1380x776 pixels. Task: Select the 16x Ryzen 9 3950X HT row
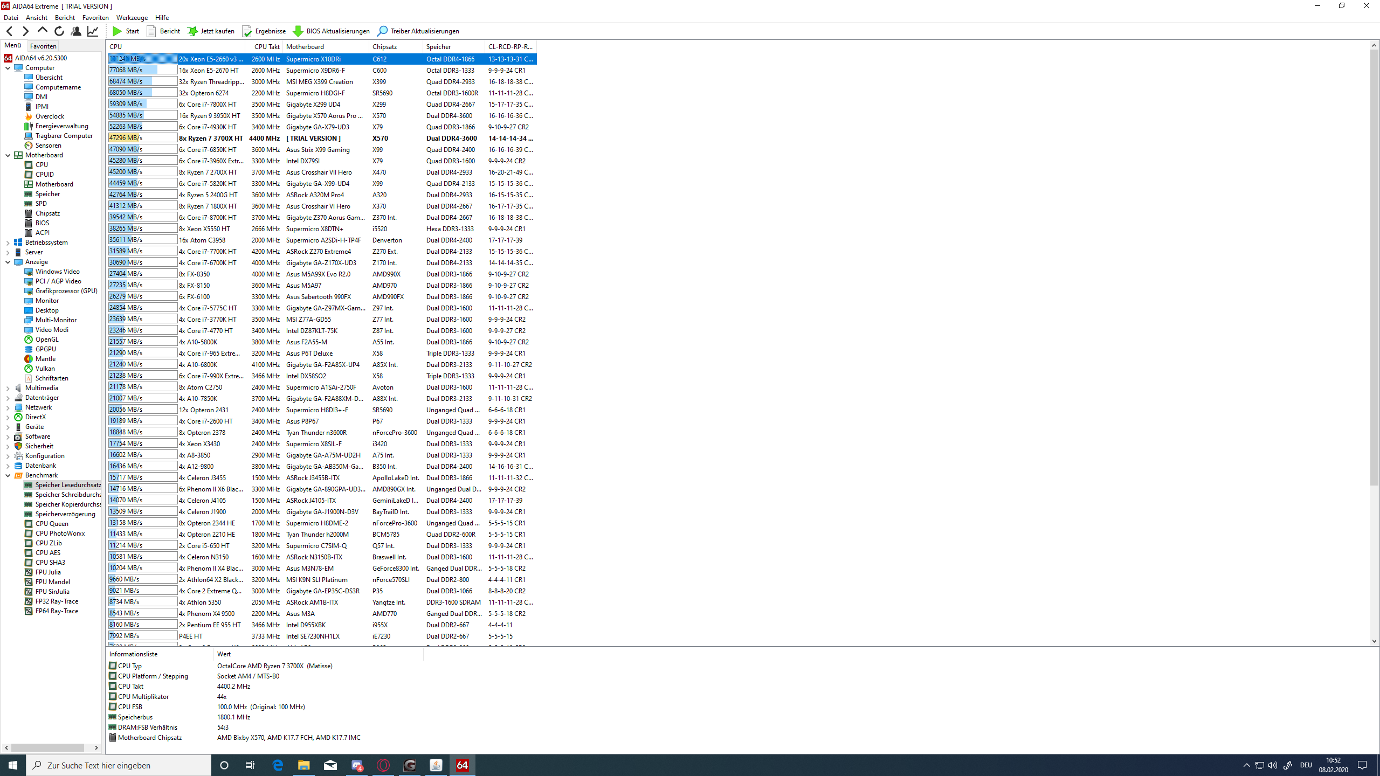pos(322,116)
